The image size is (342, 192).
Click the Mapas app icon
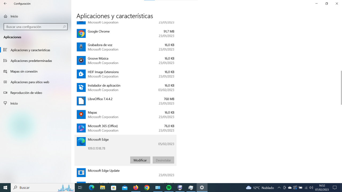click(x=81, y=114)
